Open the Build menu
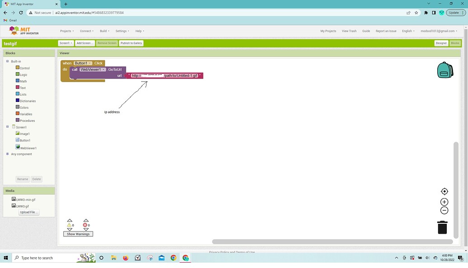 104,31
